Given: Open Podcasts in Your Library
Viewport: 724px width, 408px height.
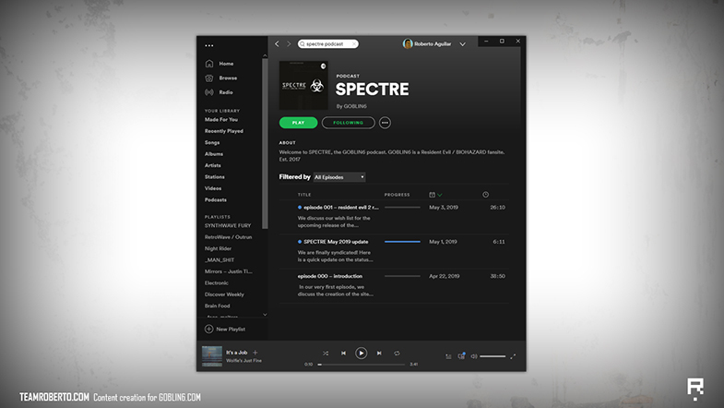Looking at the screenshot, I should pos(216,199).
